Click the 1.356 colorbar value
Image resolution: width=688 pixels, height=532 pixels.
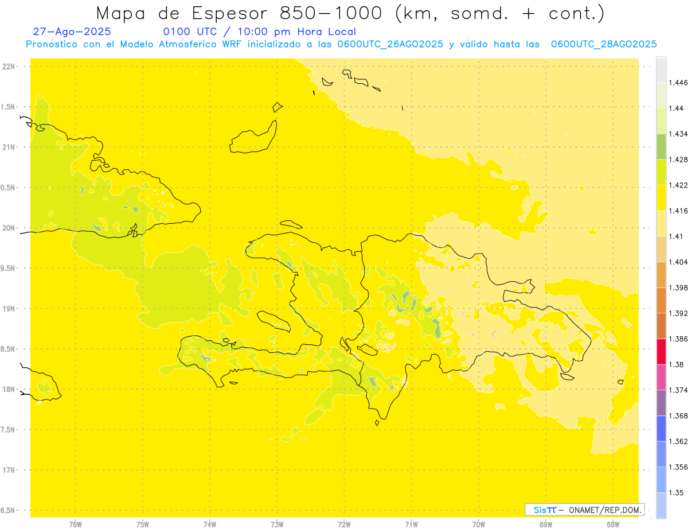pyautogui.click(x=678, y=467)
